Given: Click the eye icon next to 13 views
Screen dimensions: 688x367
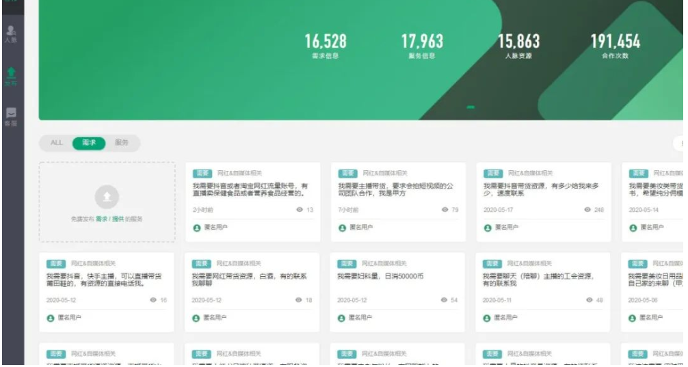Looking at the screenshot, I should 300,210.
